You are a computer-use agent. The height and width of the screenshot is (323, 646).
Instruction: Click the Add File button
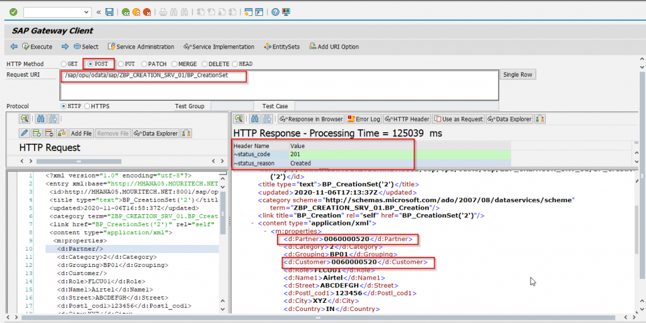[x=81, y=133]
